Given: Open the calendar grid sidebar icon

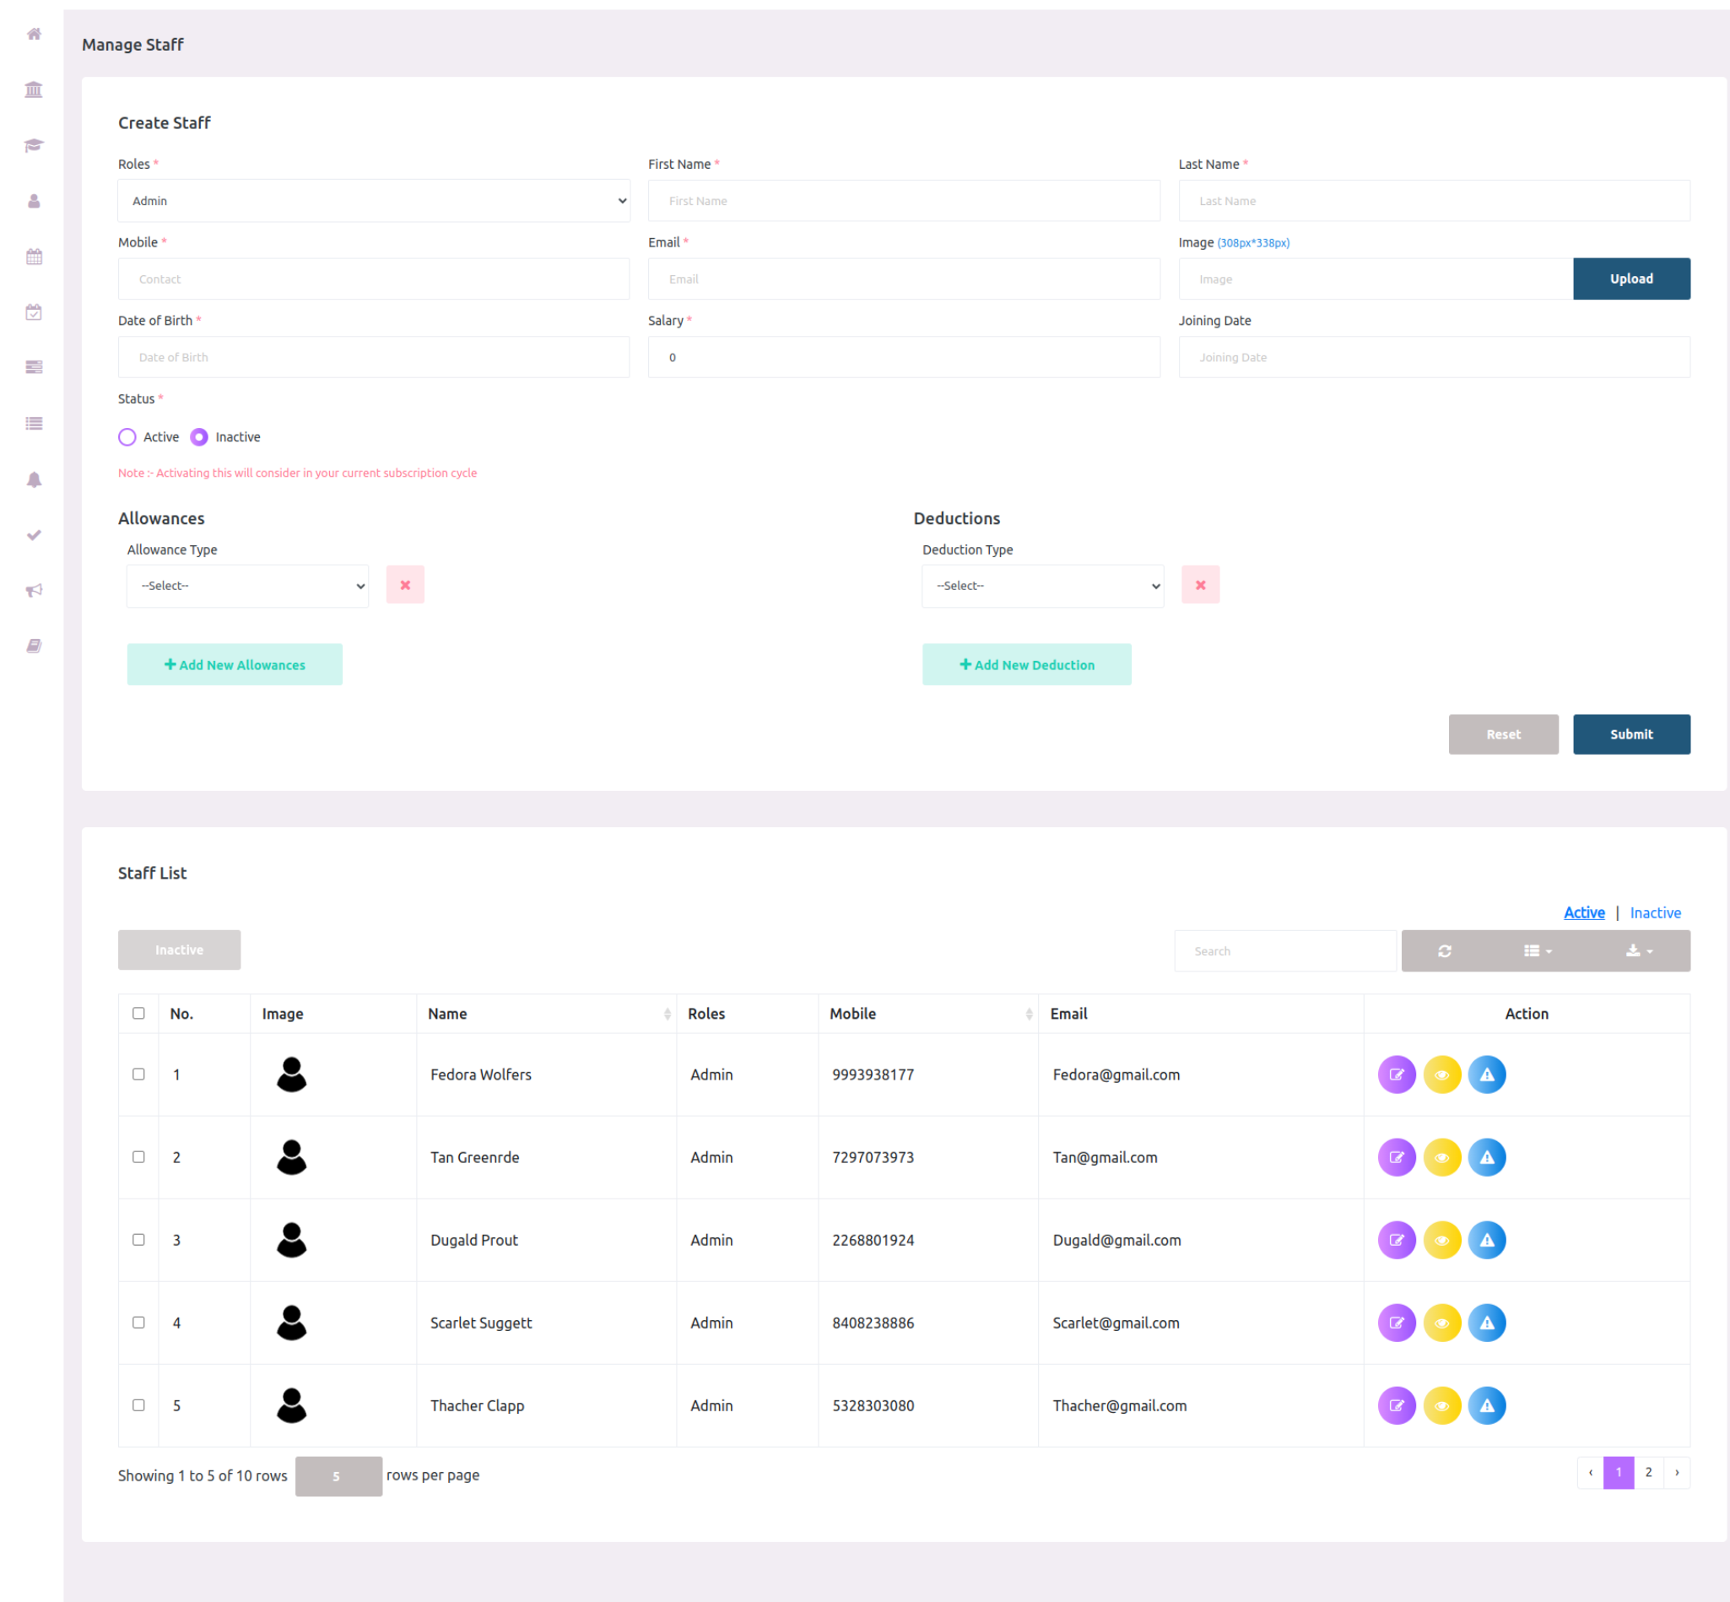Looking at the screenshot, I should [34, 257].
